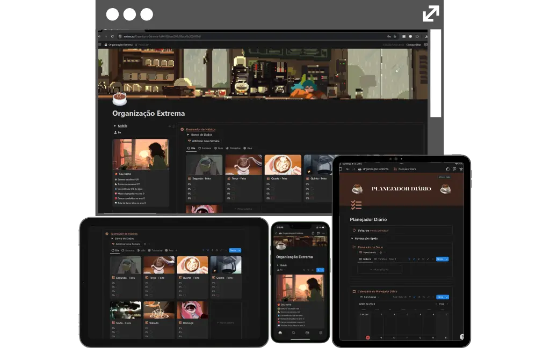Image resolution: width=550 pixels, height=348 pixels.
Task: Go to next month in the tablet calendar
Action: (447, 304)
